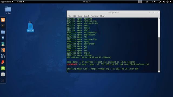Screen dimensions: 173x97
Task: Launch Burp Suite from the dock
Action: 3,50
